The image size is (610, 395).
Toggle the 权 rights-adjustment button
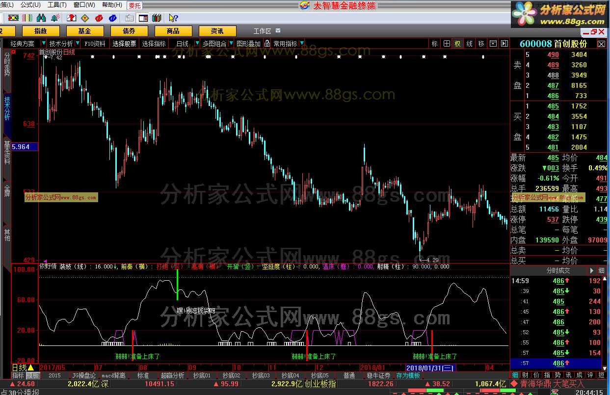click(458, 44)
